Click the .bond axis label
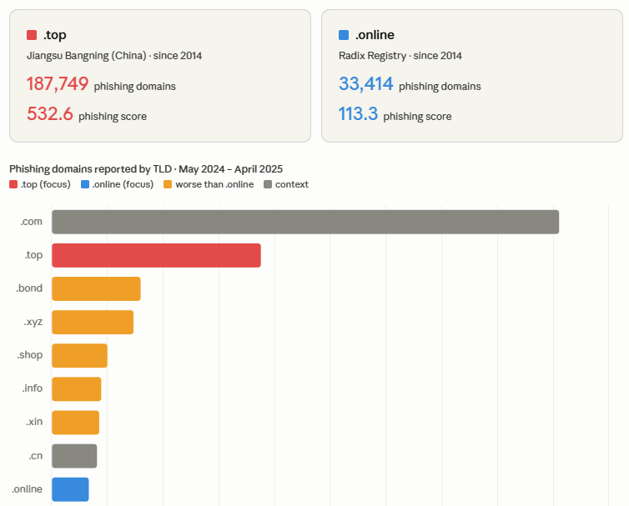This screenshot has width=629, height=506. [29, 288]
